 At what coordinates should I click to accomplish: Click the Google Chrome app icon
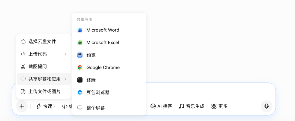point(80,68)
